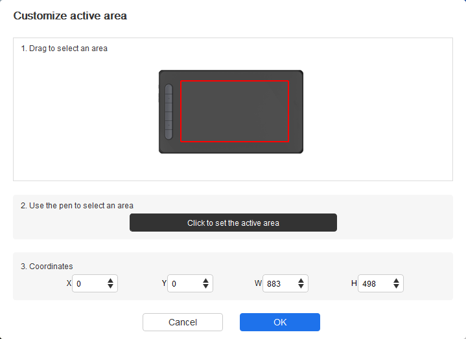Decrease the X coordinate with the down arrow

click(x=110, y=286)
